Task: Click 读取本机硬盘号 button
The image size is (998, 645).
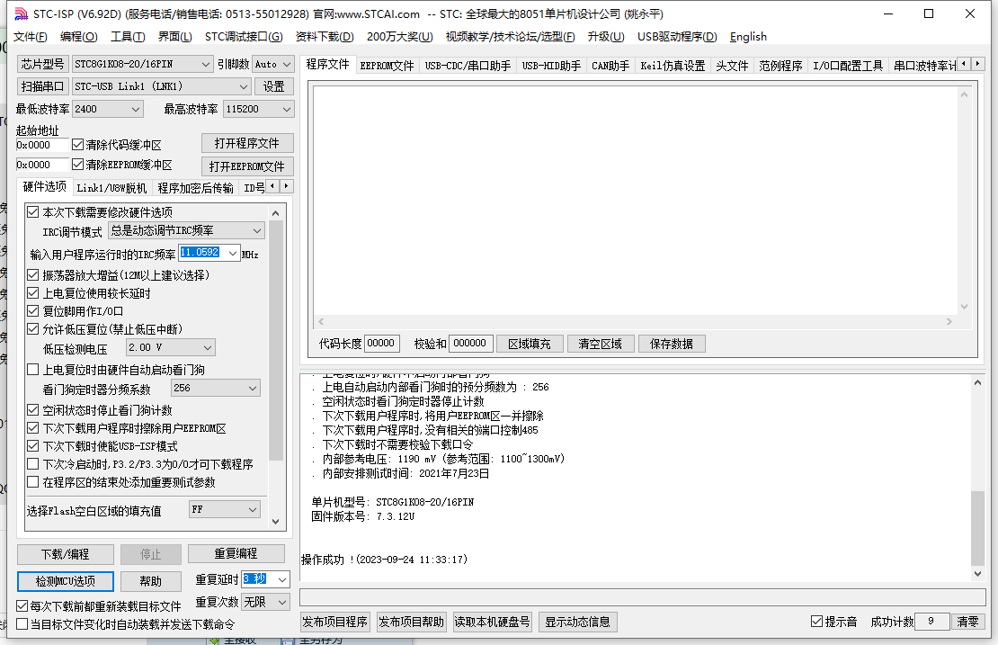Action: click(x=492, y=622)
